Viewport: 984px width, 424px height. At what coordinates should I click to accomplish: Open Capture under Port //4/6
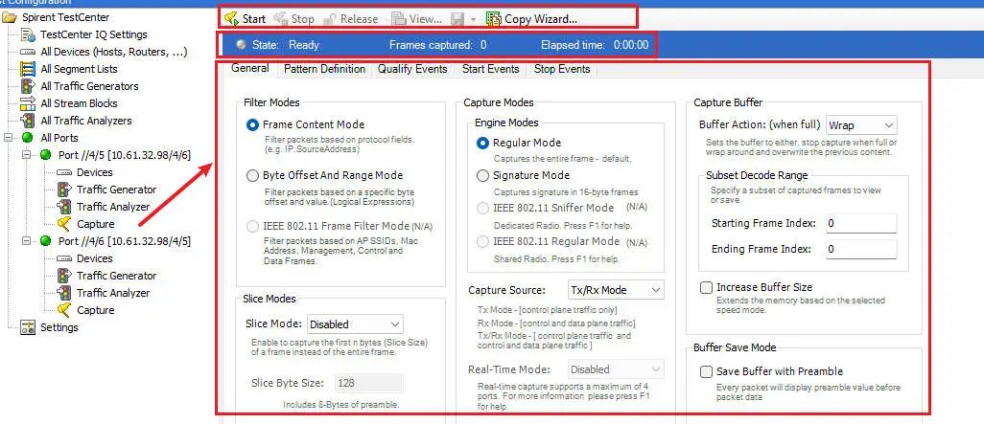pos(95,310)
